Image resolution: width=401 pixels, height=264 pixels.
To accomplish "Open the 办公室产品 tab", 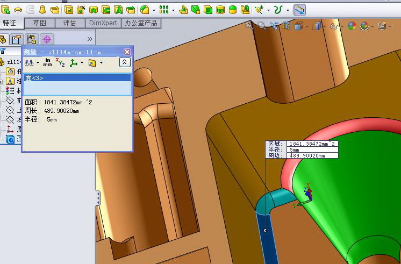I will click(x=141, y=23).
